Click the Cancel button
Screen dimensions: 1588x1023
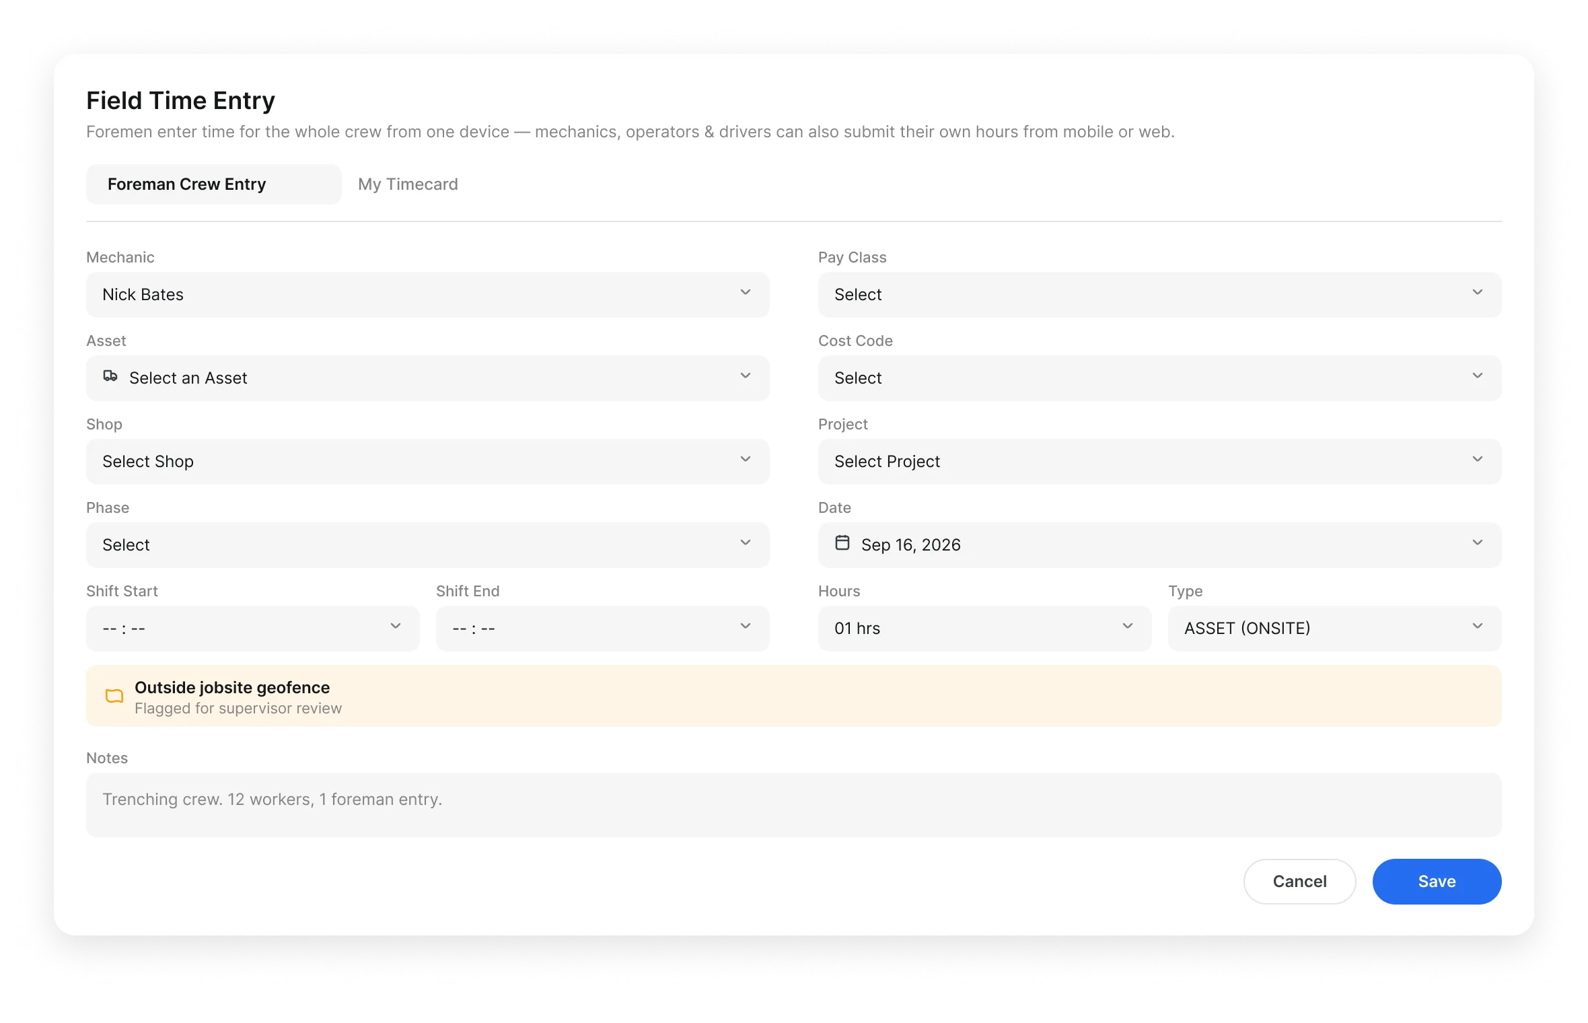1300,882
